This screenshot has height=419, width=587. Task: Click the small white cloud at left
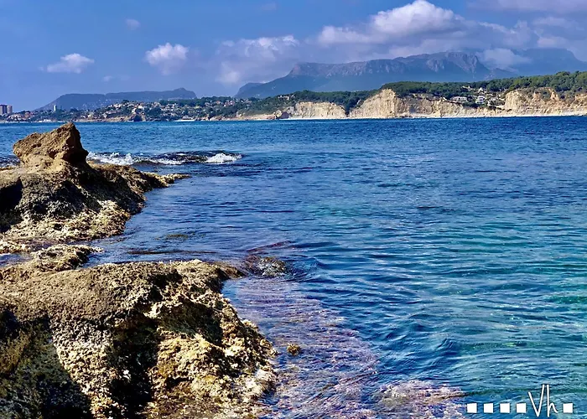[x=70, y=63]
